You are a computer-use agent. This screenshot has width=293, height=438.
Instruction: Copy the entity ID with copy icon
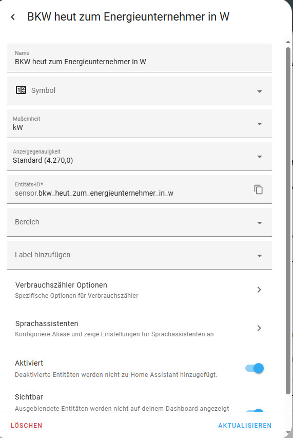(259, 189)
